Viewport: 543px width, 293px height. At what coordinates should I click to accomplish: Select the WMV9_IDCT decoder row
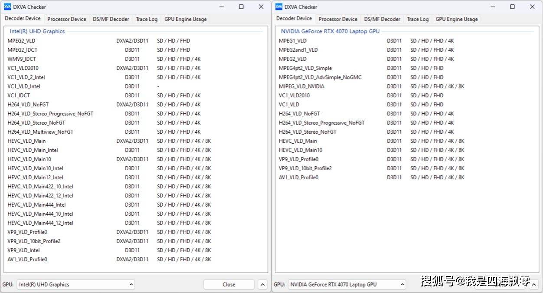click(x=135, y=59)
